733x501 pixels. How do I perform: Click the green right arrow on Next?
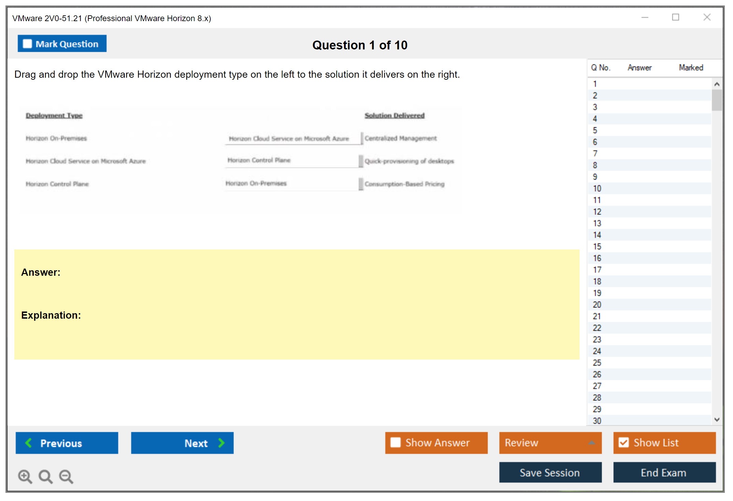[x=221, y=443]
